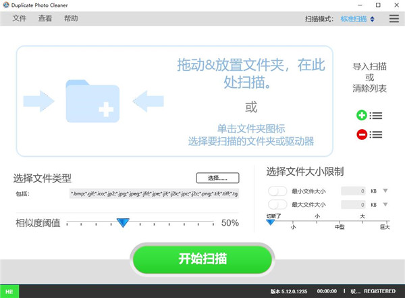Click the 清除列表 heading text
The height and width of the screenshot is (298, 405).
tap(370, 89)
